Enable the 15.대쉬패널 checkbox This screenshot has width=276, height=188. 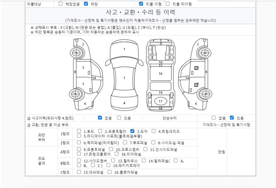tap(79, 172)
